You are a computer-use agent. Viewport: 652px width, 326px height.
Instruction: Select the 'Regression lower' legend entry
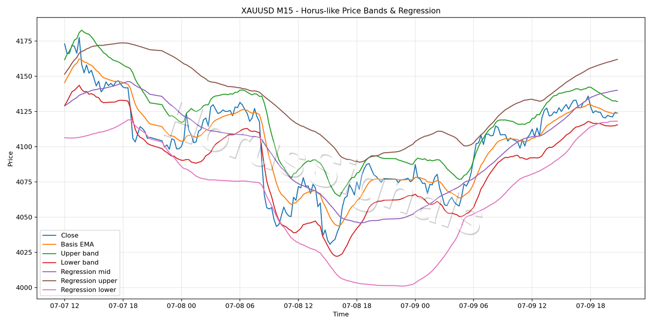click(x=79, y=290)
